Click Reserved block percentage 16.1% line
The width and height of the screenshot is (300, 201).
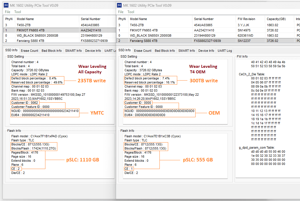point(150,82)
